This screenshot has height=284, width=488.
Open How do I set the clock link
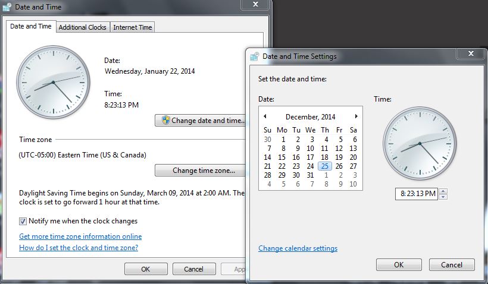tap(79, 248)
